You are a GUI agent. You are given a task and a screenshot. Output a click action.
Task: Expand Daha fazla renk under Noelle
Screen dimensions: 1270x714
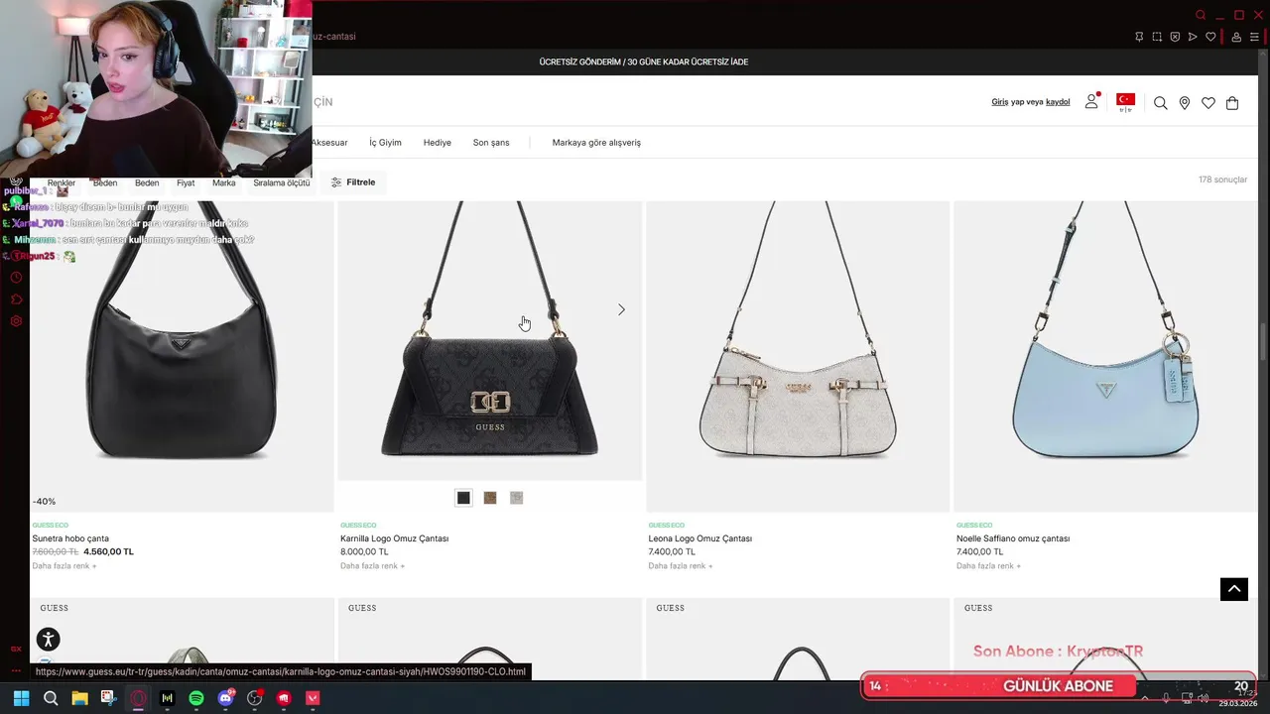[988, 566]
